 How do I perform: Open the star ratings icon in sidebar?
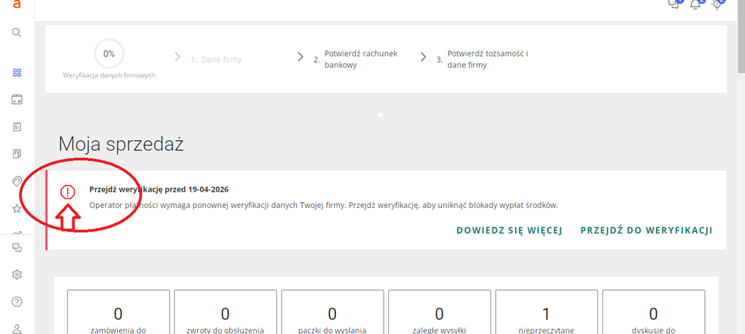(16, 209)
